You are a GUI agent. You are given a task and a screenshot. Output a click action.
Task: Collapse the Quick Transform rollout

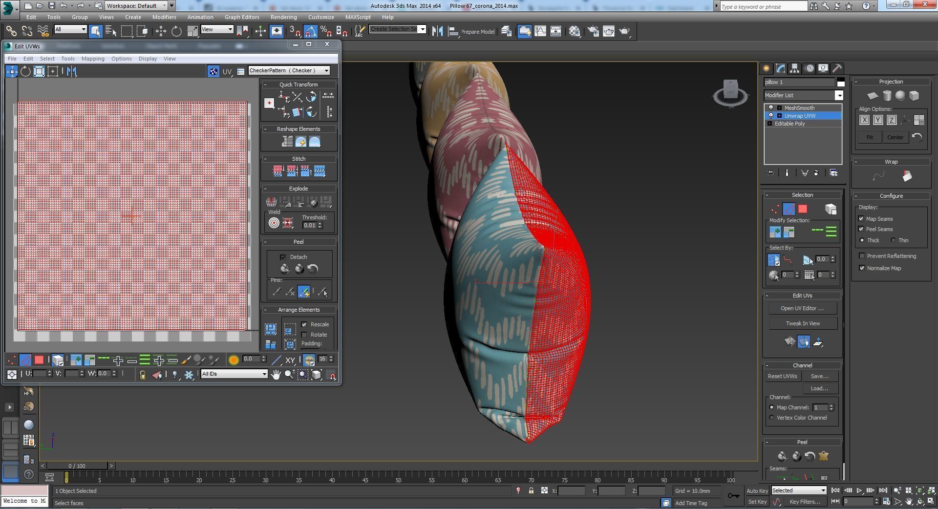tap(298, 85)
